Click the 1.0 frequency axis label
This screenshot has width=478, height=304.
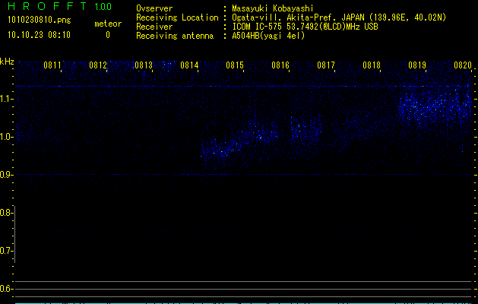point(6,137)
